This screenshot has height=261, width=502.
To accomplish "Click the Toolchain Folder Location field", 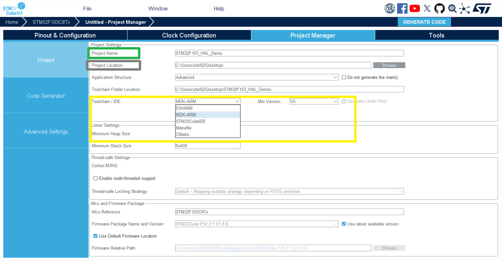I will click(289, 89).
